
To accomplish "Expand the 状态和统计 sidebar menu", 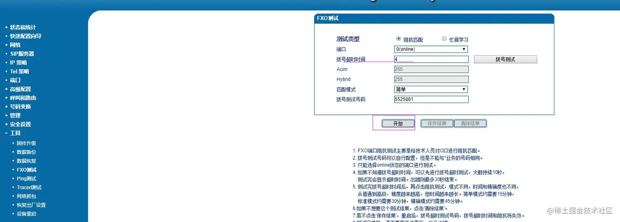I will coord(23,27).
